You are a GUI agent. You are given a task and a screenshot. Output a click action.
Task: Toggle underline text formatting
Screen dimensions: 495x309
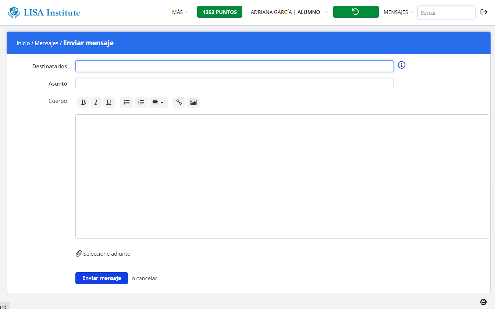[x=108, y=102]
